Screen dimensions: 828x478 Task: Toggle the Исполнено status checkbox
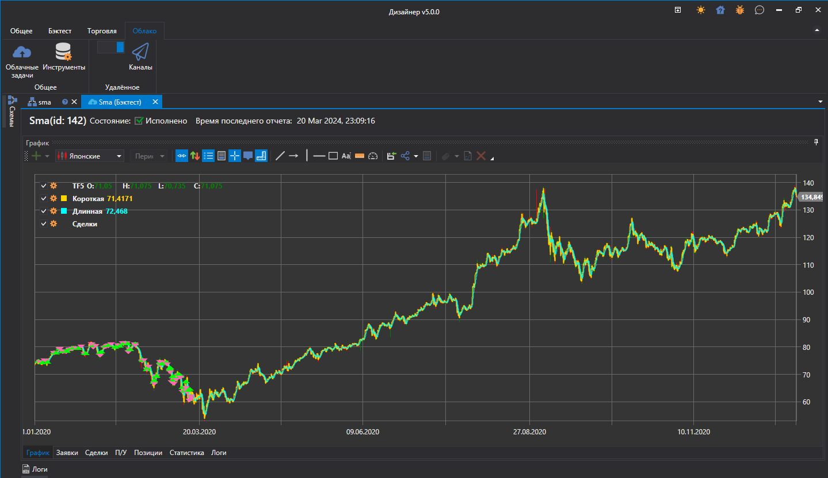click(x=139, y=121)
